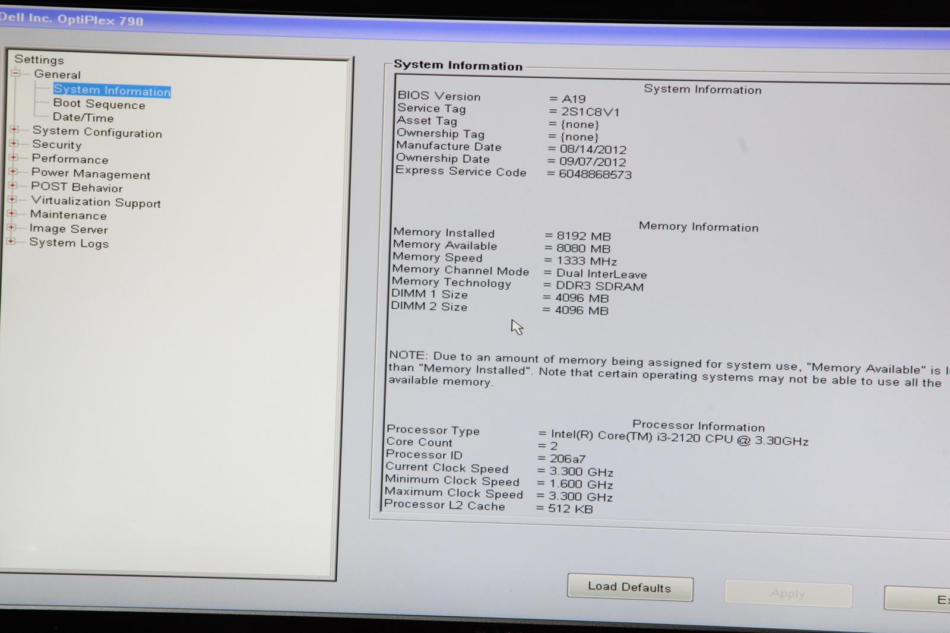Open Boot Sequence settings
The height and width of the screenshot is (633, 950).
(99, 104)
